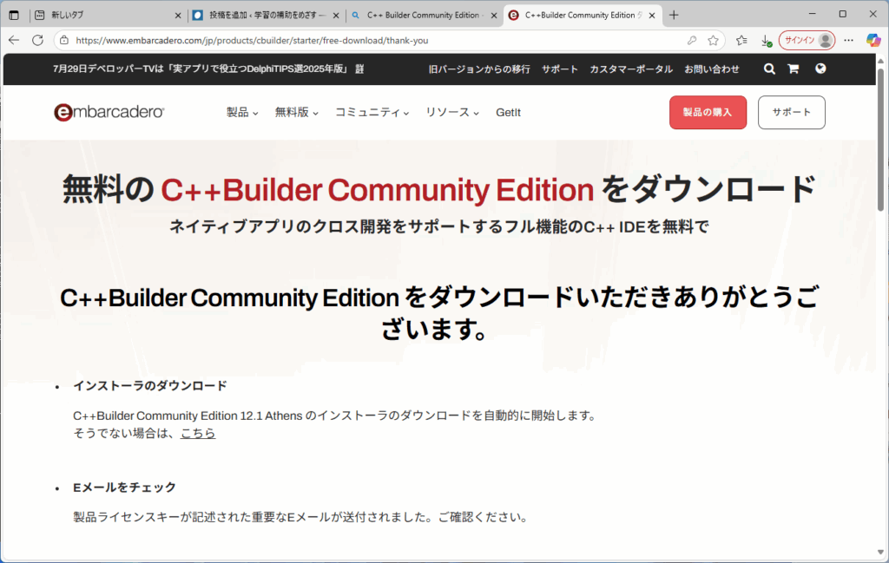The width and height of the screenshot is (889, 563).
Task: Click the 製品ライセンスキー email notice text
Action: pos(301,517)
